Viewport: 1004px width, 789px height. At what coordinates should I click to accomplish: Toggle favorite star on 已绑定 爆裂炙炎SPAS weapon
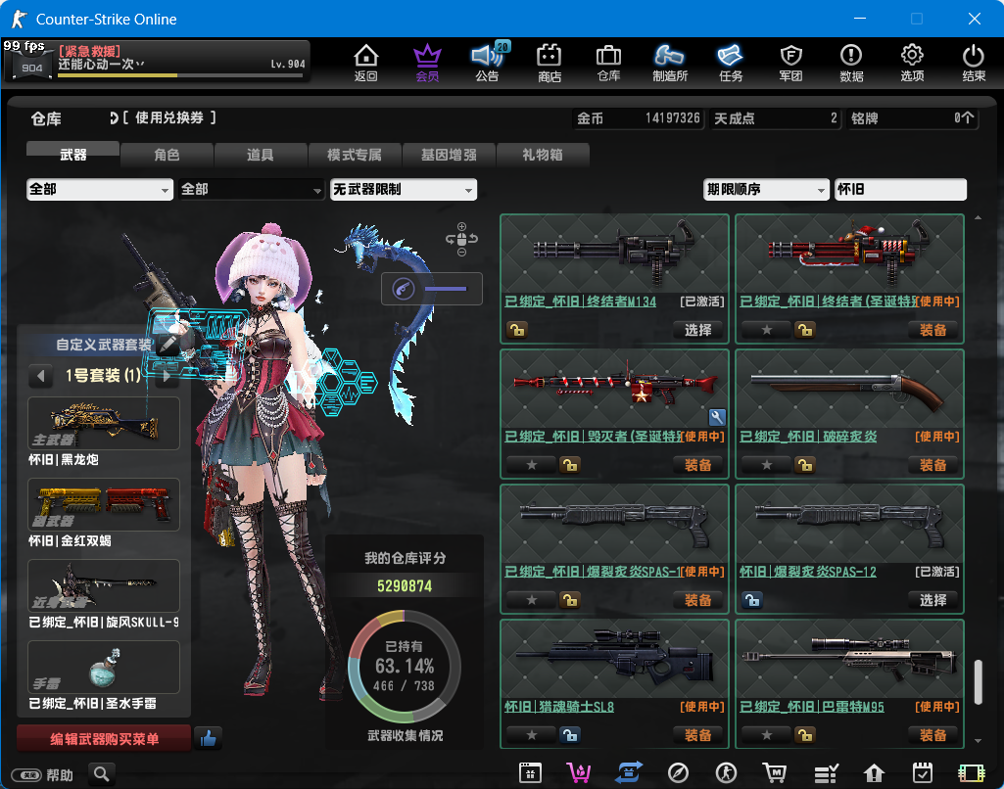pos(532,600)
